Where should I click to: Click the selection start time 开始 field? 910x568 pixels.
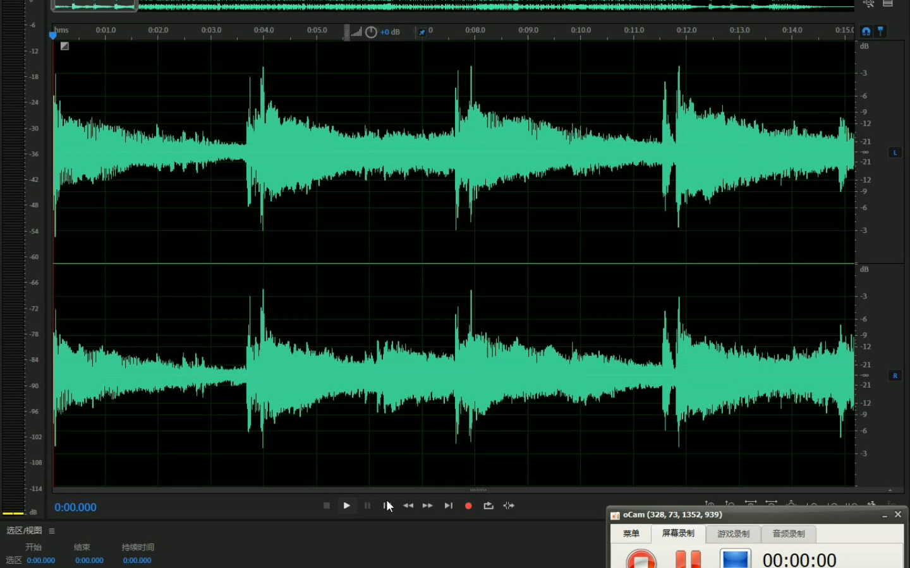coord(41,560)
